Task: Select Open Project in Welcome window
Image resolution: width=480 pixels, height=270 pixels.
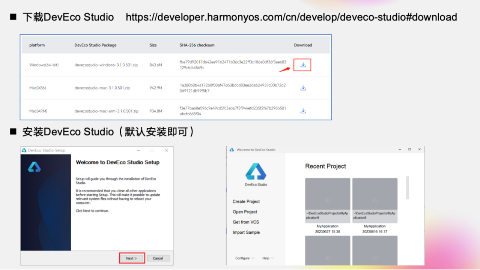Action: 245,212
